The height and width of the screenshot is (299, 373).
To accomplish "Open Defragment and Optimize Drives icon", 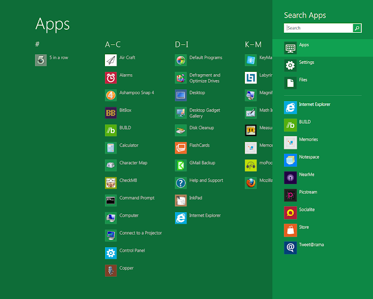I will (x=181, y=78).
